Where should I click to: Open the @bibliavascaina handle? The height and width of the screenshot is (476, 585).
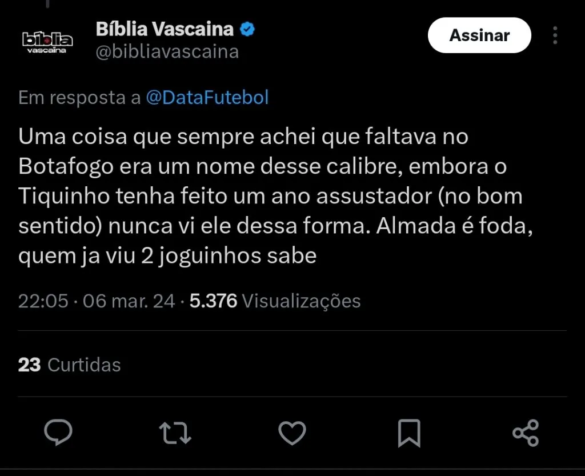[x=167, y=52]
